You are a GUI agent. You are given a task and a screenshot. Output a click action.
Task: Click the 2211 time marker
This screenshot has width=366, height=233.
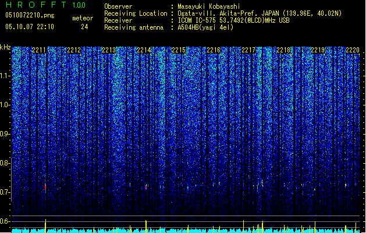click(x=39, y=50)
